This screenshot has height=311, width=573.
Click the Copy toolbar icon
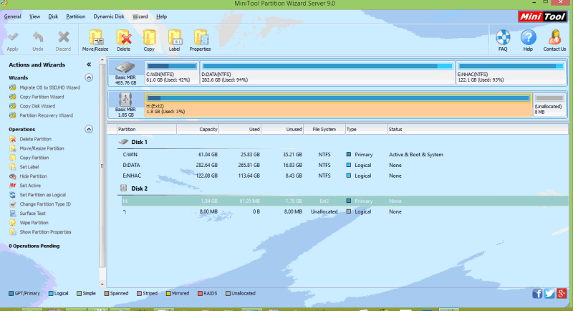[149, 37]
